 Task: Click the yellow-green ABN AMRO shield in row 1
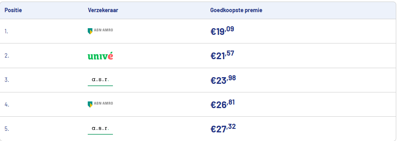[90, 31]
